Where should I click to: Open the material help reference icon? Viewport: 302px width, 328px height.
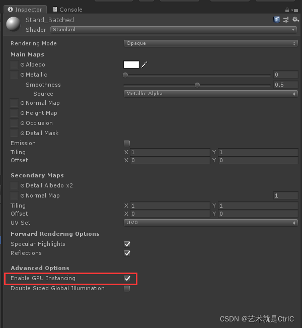[276, 20]
